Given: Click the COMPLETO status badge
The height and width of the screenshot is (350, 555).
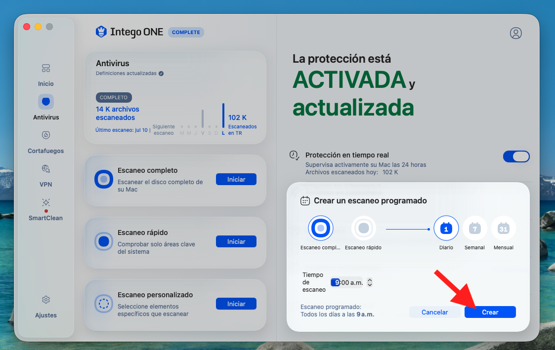Looking at the screenshot, I should point(114,97).
